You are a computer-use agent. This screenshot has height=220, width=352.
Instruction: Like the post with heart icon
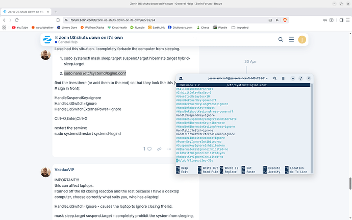(149, 149)
